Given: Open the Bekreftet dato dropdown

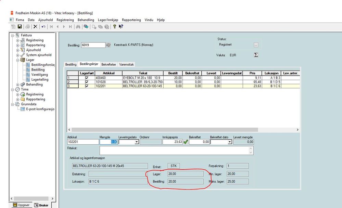Looking at the screenshot, I should (x=229, y=142).
